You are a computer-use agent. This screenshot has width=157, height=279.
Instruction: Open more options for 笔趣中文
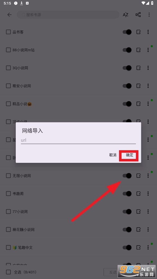[148, 247]
